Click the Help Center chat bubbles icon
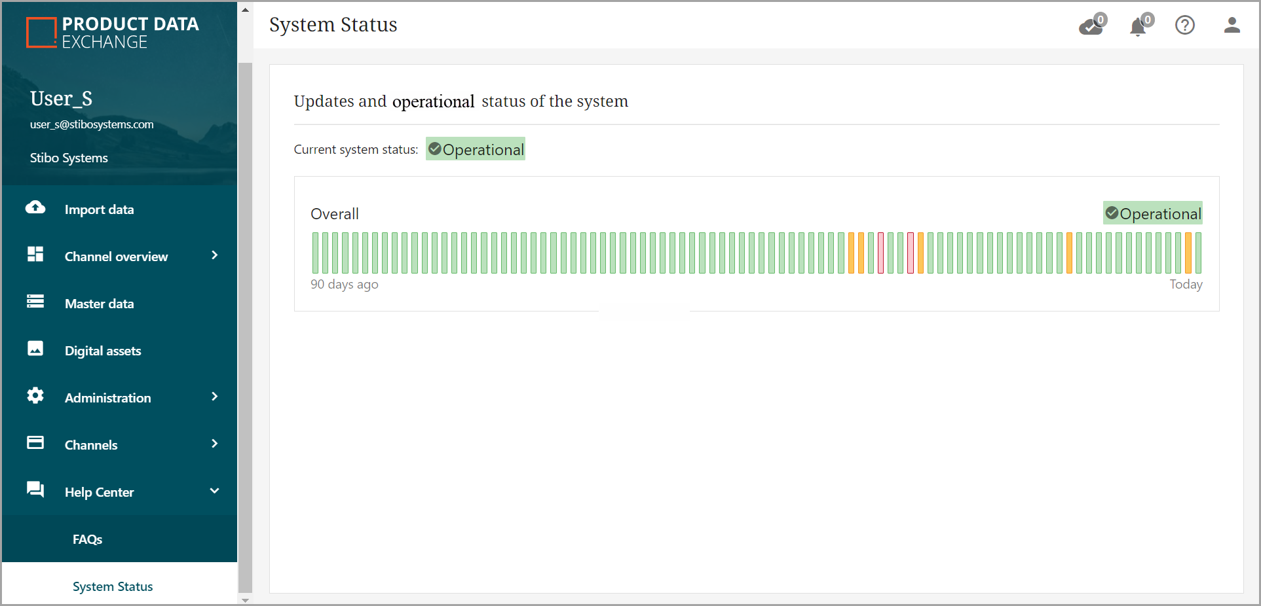This screenshot has width=1261, height=606. 35,490
